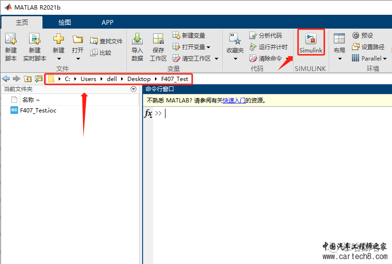Expand dropdown arrow under Favorites (收藏夹)
The image size is (392, 264).
pos(236,59)
